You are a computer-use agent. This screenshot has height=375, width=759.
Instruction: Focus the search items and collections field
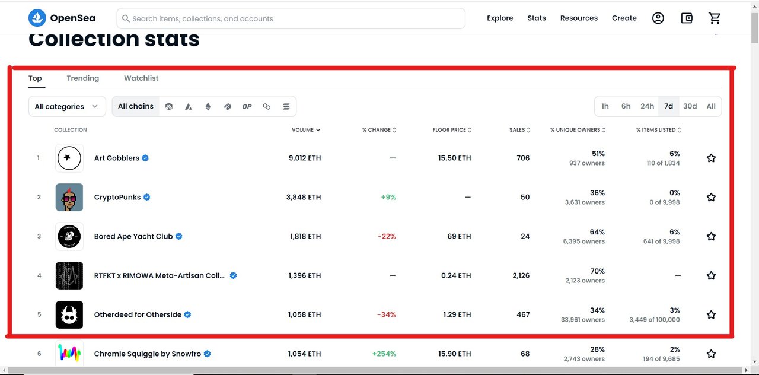tap(291, 18)
